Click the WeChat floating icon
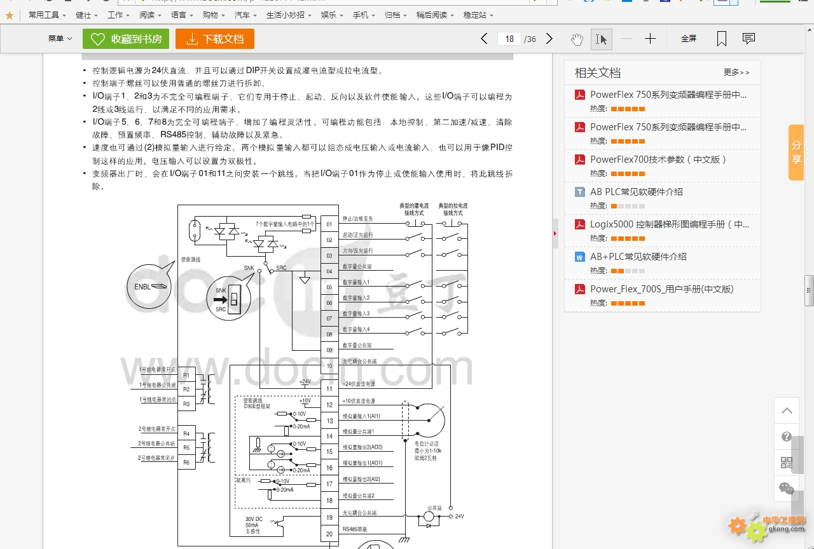This screenshot has height=549, width=814. (787, 489)
